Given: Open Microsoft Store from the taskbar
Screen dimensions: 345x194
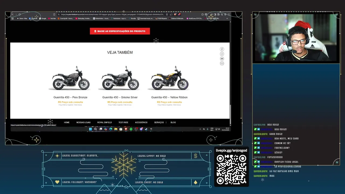Looking at the screenshot, I should point(121,129).
